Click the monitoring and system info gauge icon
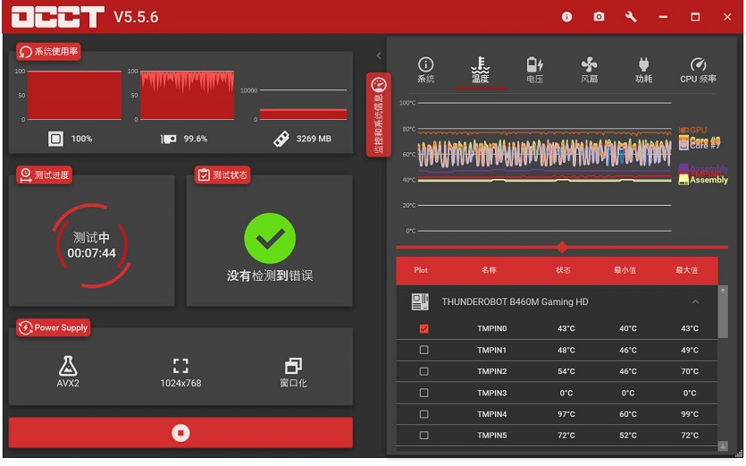Image resolution: width=746 pixels, height=466 pixels. (x=378, y=86)
